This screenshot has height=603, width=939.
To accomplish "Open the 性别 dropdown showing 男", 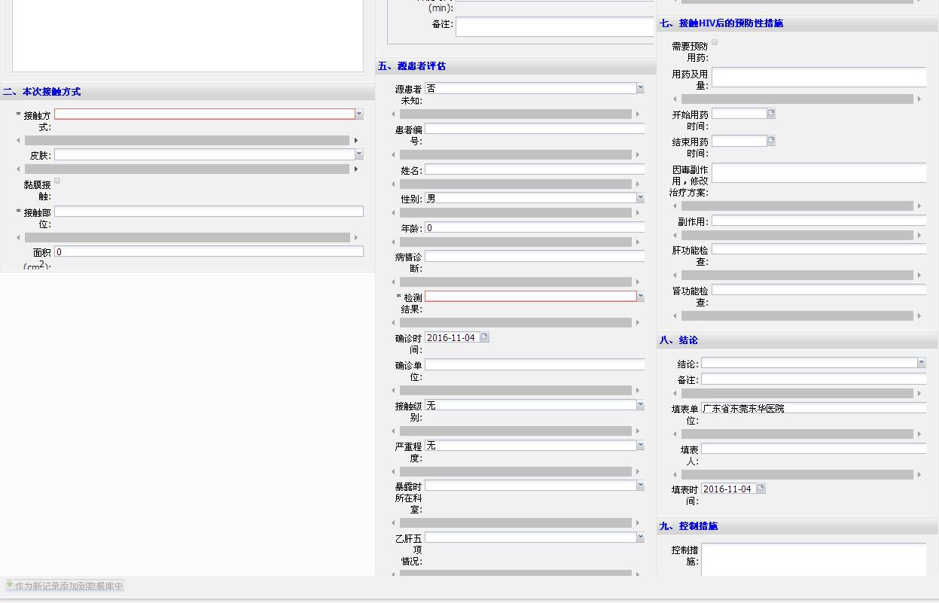I will (641, 198).
